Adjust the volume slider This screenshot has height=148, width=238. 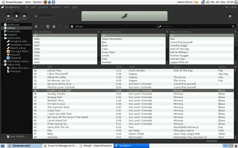click(x=46, y=16)
